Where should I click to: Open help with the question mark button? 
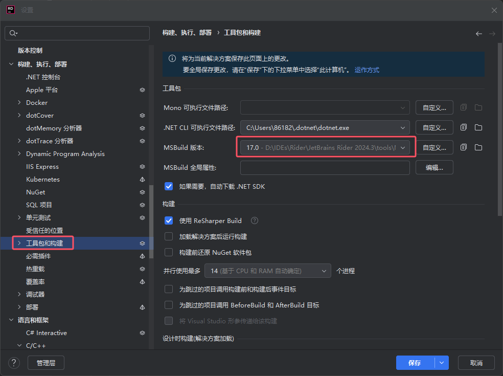coord(14,363)
